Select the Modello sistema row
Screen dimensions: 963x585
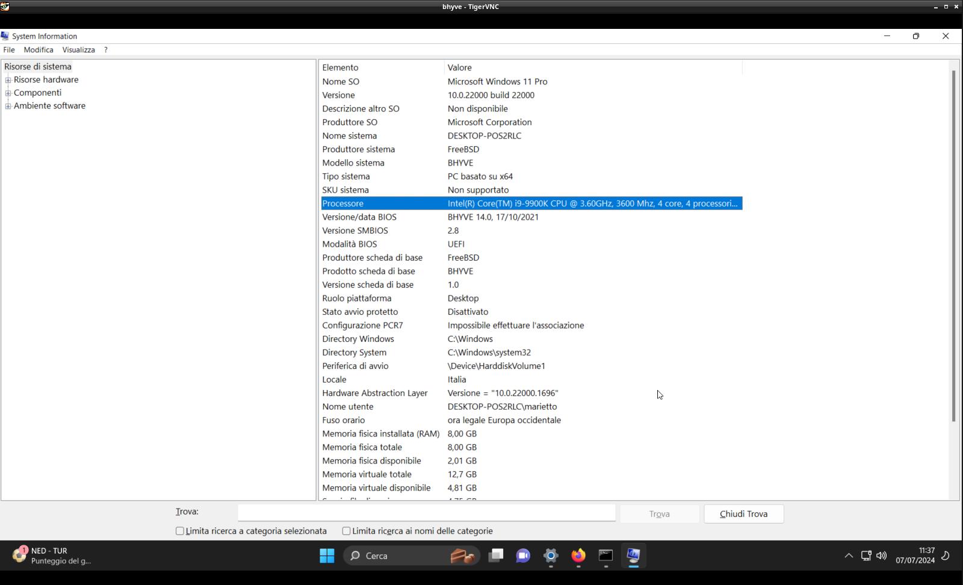[x=531, y=163]
